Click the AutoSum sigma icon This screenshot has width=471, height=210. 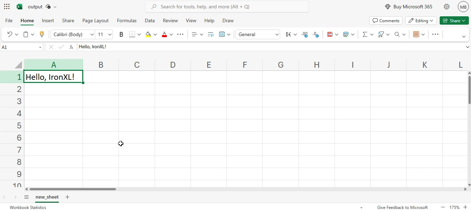pos(365,34)
